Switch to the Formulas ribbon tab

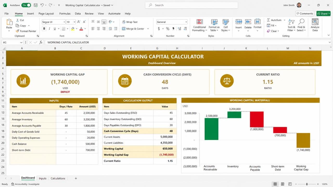65,14
